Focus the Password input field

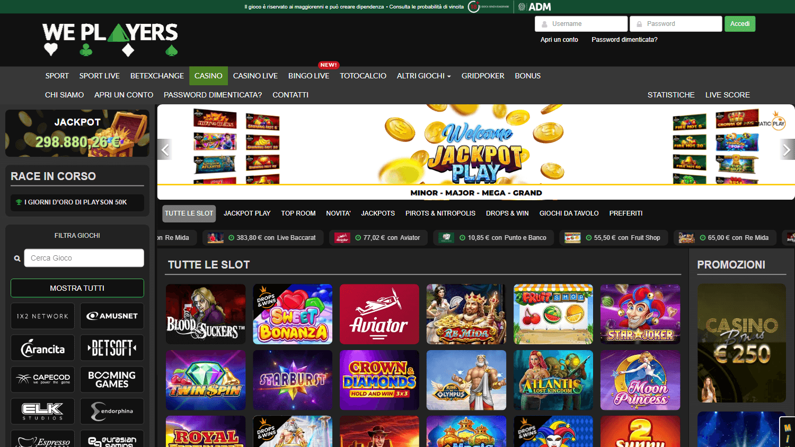[x=676, y=24]
